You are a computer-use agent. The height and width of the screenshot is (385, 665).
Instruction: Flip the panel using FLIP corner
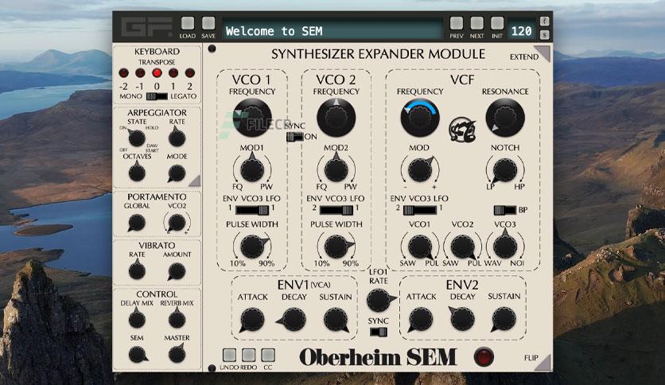(x=543, y=363)
